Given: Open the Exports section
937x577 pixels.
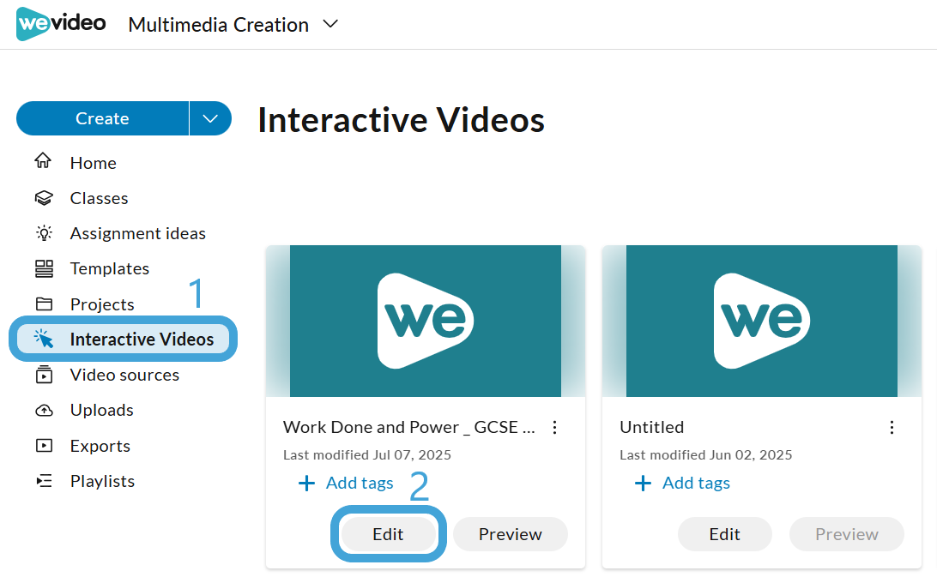Looking at the screenshot, I should tap(100, 446).
